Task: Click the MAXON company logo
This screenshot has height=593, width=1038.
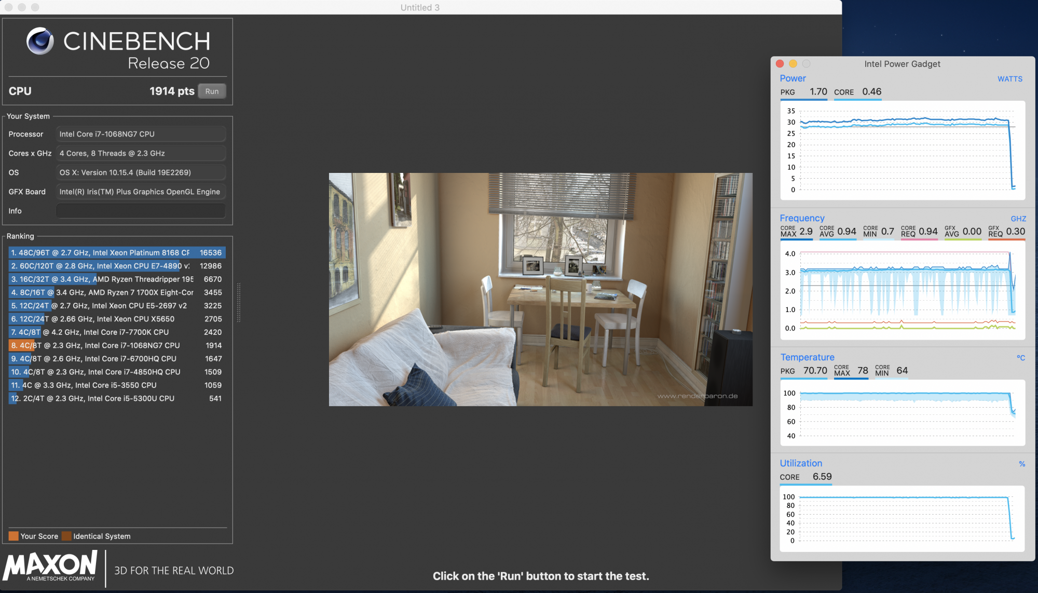Action: [x=50, y=566]
